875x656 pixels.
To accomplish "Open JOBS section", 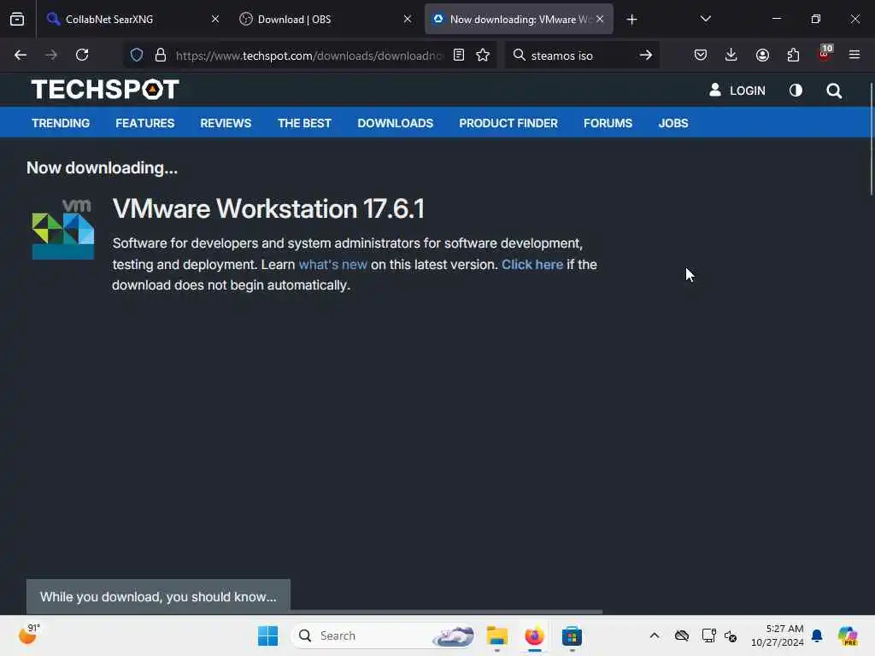I will [x=673, y=123].
